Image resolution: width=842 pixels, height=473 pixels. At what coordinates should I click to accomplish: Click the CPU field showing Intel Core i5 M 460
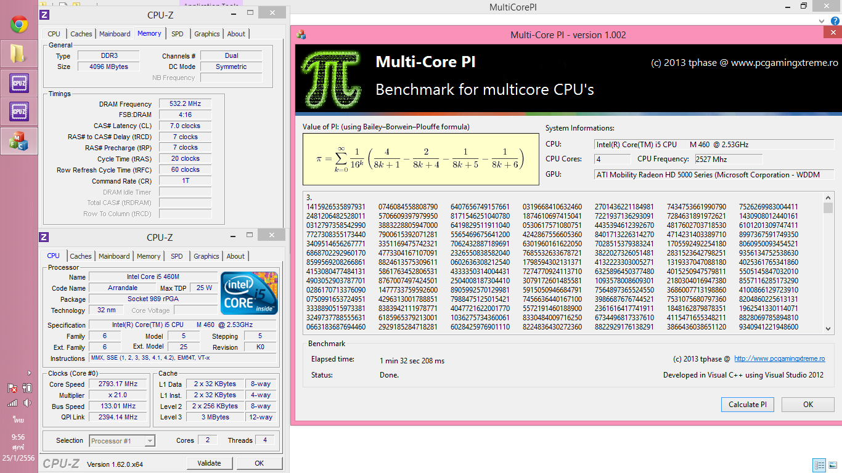[714, 145]
